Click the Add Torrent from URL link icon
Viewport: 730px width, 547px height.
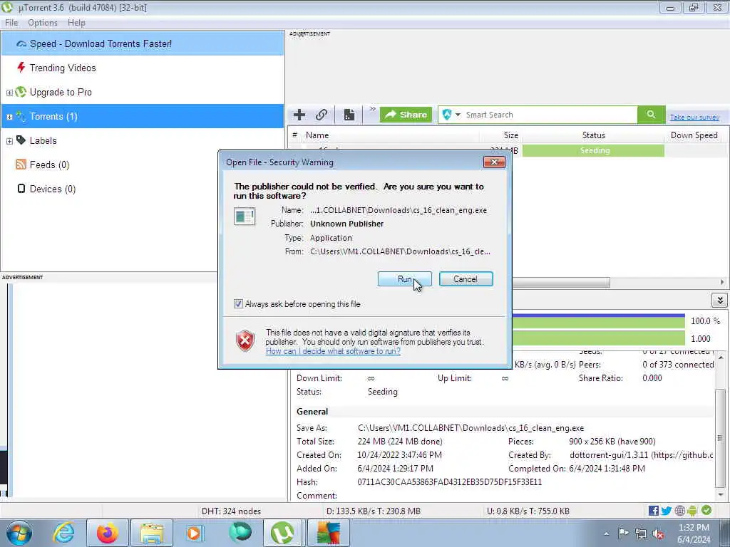coord(322,115)
